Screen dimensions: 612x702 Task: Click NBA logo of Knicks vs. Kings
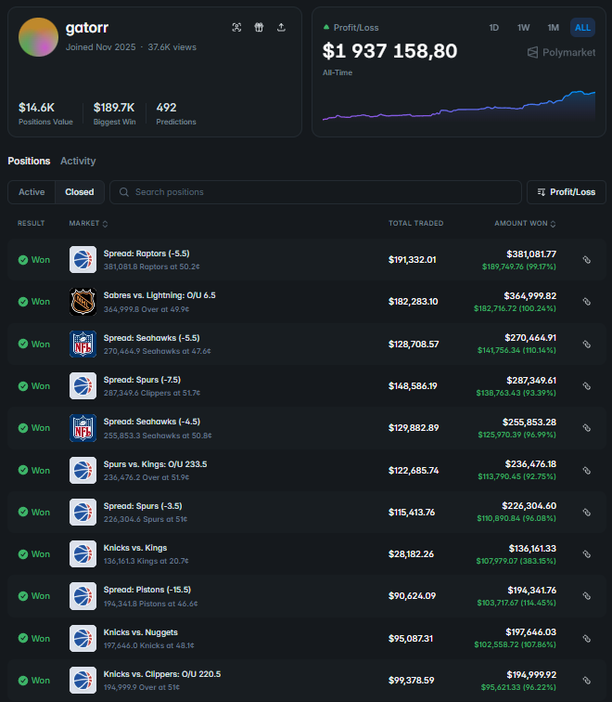[83, 554]
